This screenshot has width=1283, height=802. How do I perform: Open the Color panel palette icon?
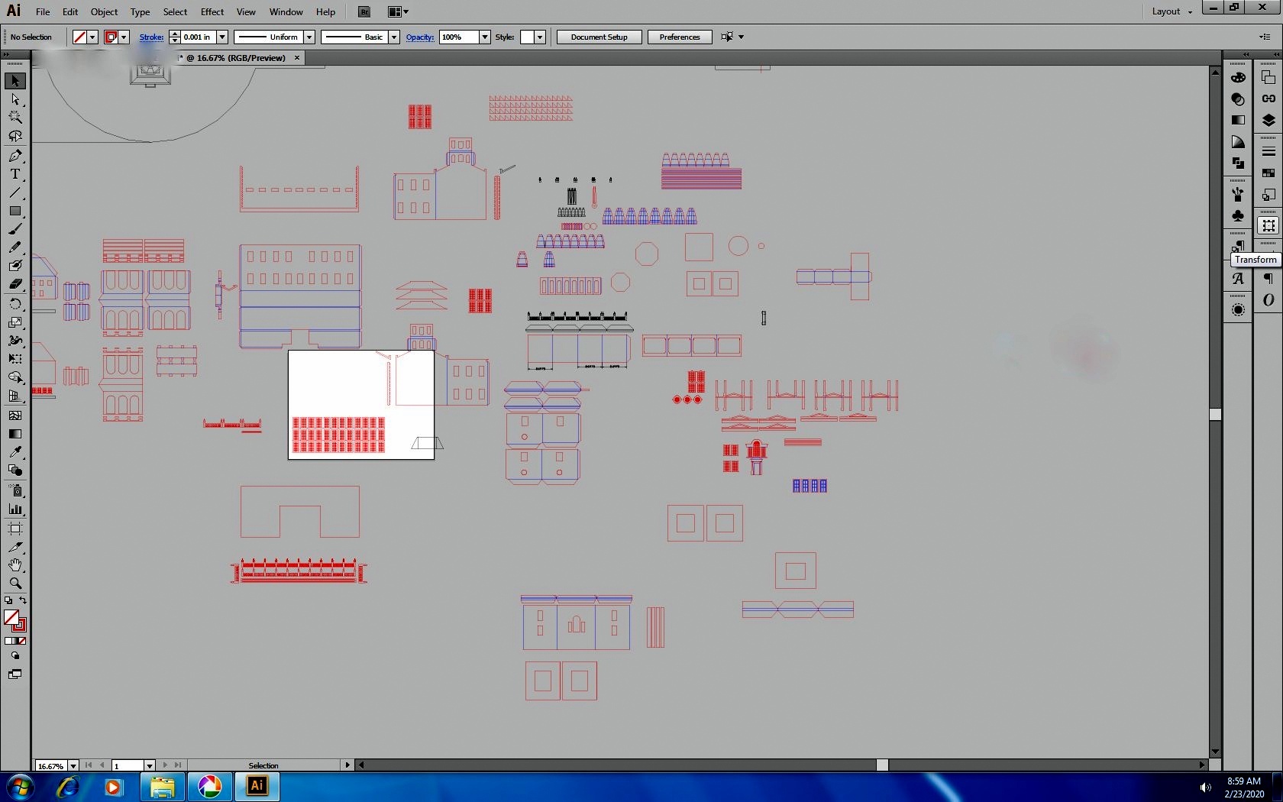tap(1238, 78)
